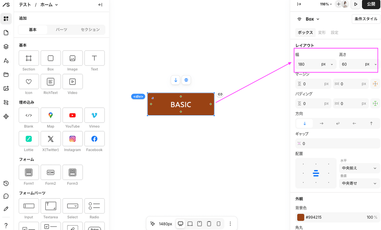Open the Apps diamond grid icon

tap(6, 117)
